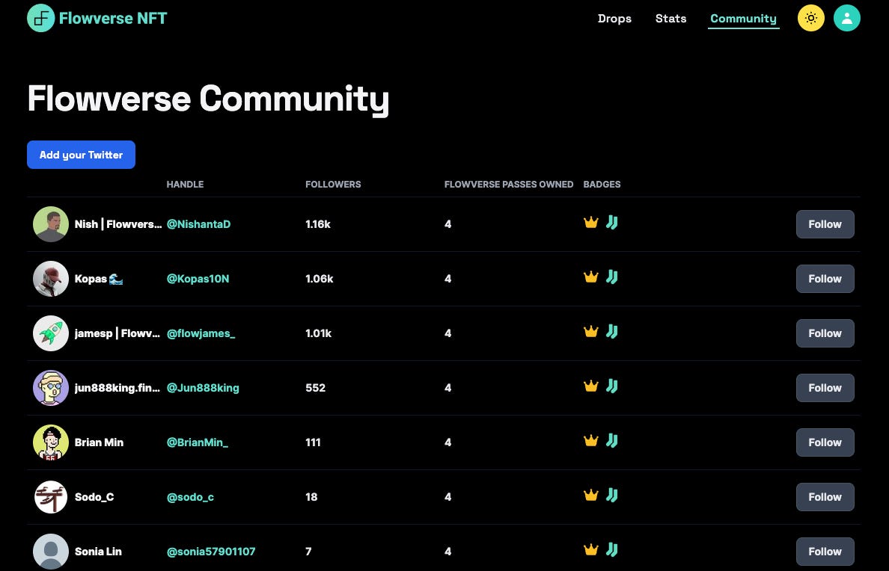Click Brian Min's avatar thumbnail
This screenshot has width=889, height=571.
point(51,442)
